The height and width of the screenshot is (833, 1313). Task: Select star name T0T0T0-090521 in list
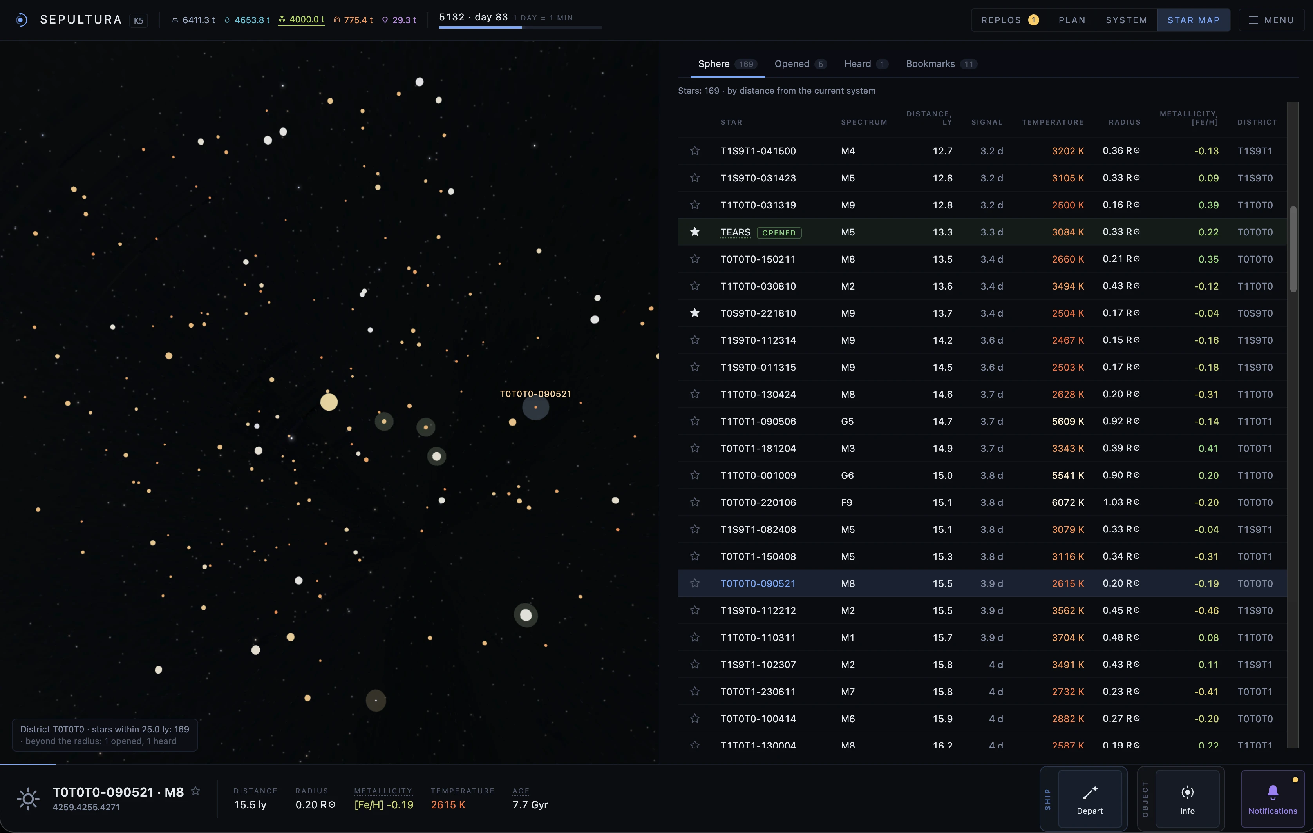click(x=758, y=583)
